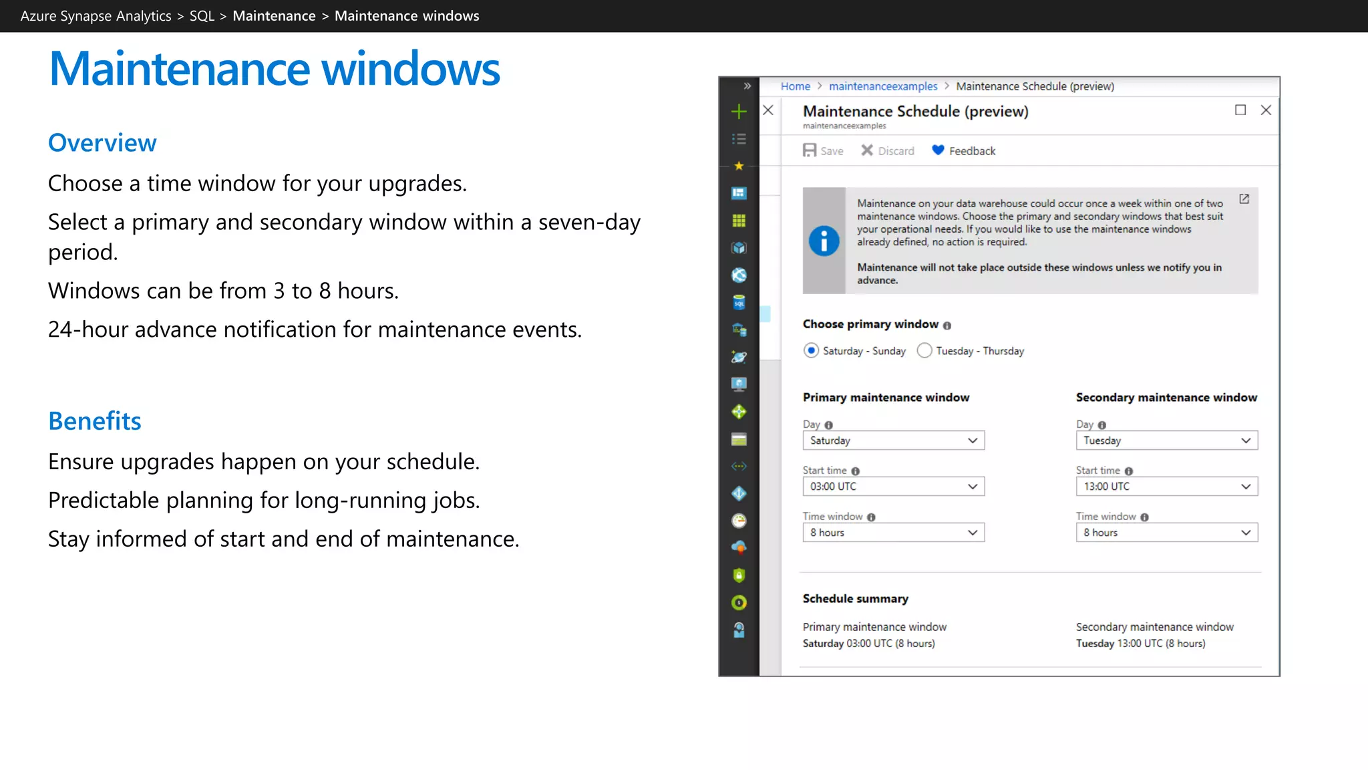Open All resources green grid icon

(739, 221)
